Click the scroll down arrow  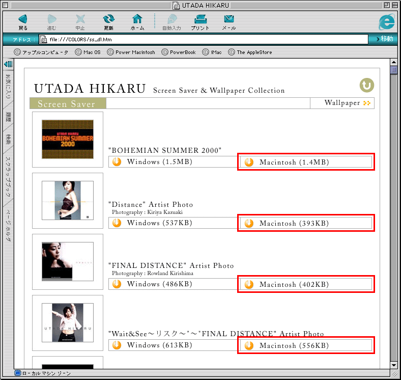point(394,365)
